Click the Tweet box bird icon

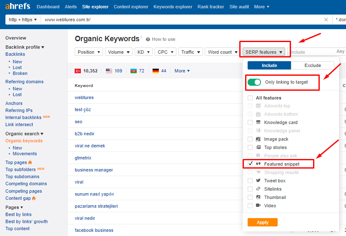(258, 181)
